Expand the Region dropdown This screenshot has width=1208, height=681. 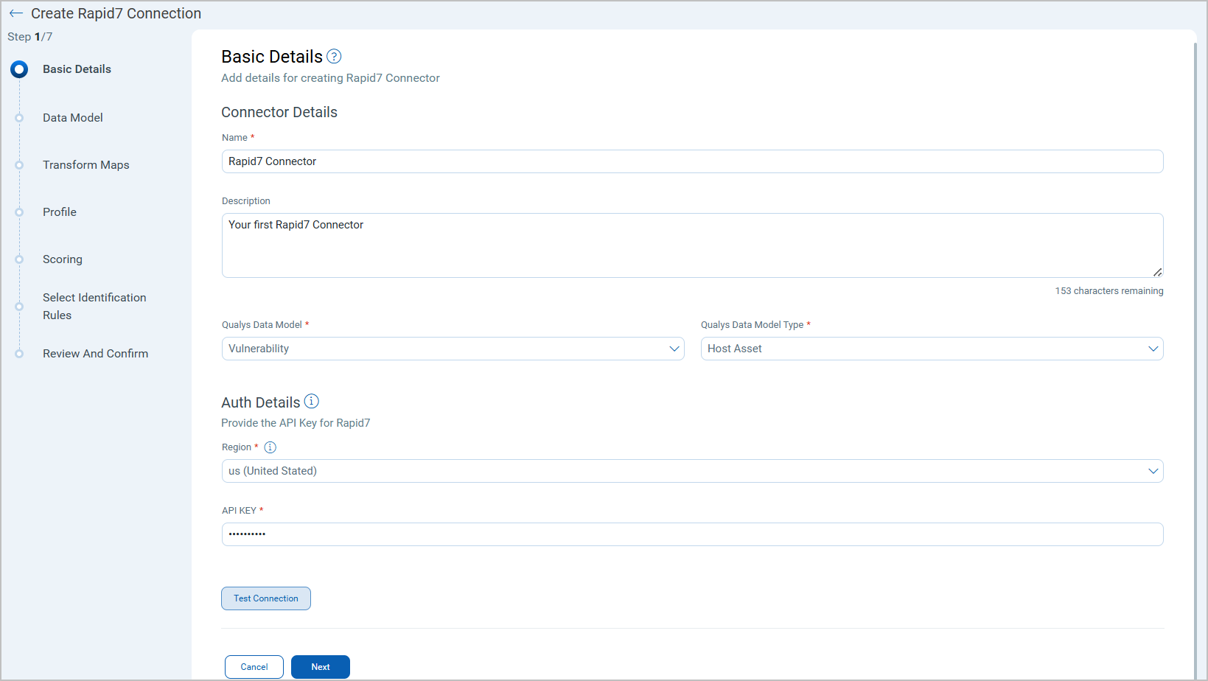pos(692,471)
